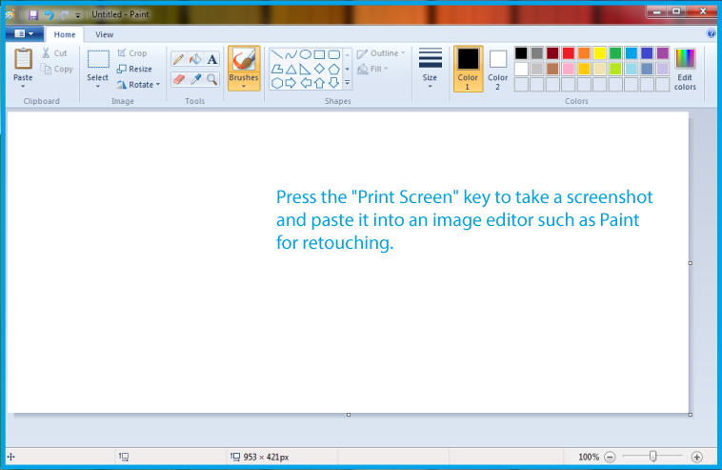Click the Resize button
The image size is (722, 470).
point(134,69)
